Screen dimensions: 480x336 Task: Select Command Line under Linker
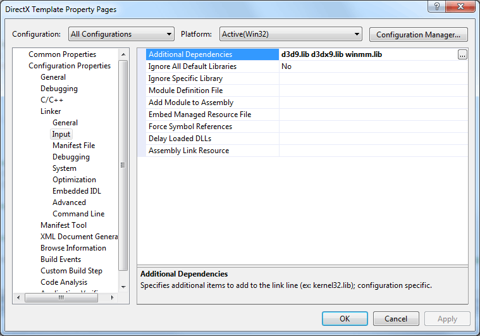(78, 214)
